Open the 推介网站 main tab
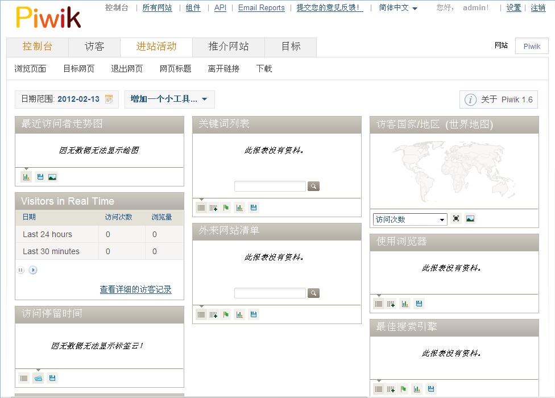Viewport: 555px width, 398px height. 229,47
